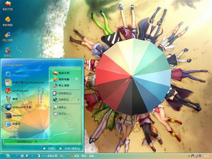212x159 pixels.
Task: Open Internet Explorer quick launch icon
Action: (x=18, y=156)
